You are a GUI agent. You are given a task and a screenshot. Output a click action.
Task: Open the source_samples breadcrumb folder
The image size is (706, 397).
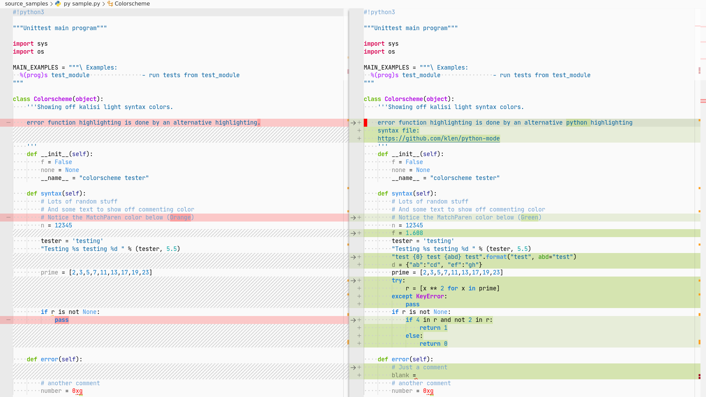pos(26,4)
